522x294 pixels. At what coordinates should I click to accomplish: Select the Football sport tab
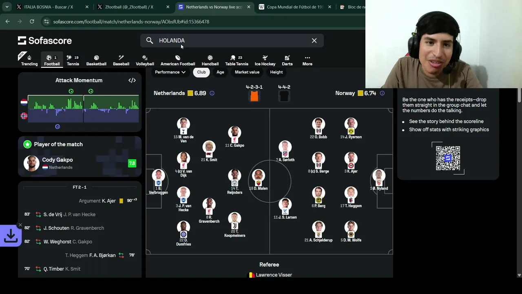pyautogui.click(x=52, y=60)
